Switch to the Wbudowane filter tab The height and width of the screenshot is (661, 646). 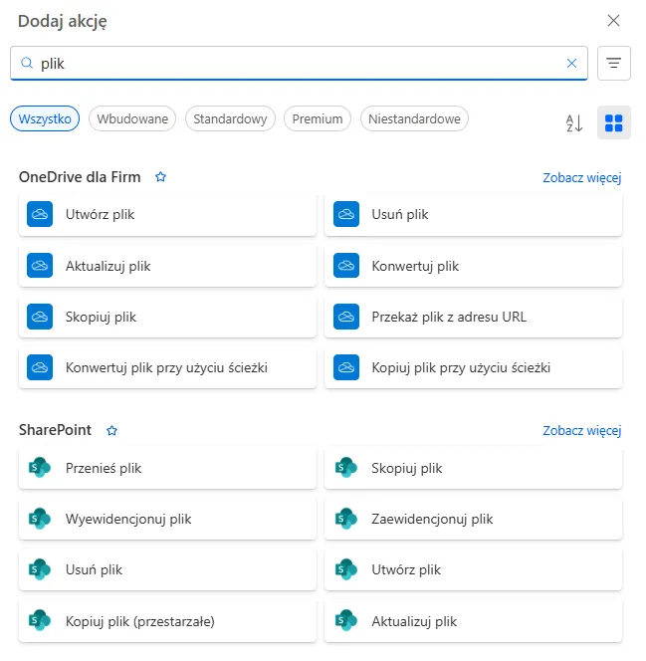pyautogui.click(x=132, y=118)
